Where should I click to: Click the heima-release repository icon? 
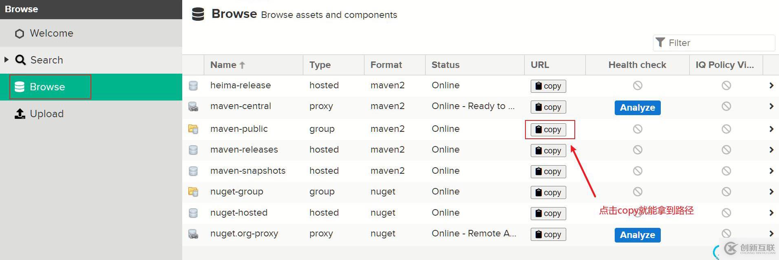click(193, 85)
